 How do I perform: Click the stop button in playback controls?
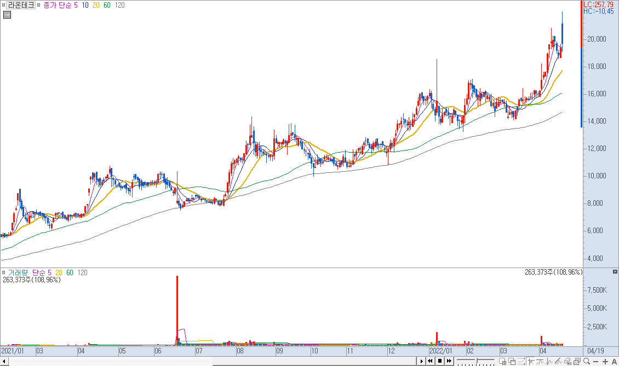[x=440, y=361]
